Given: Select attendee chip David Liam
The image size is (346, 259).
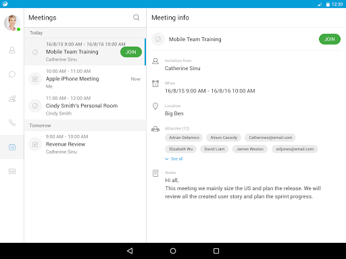Looking at the screenshot, I should 214,149.
